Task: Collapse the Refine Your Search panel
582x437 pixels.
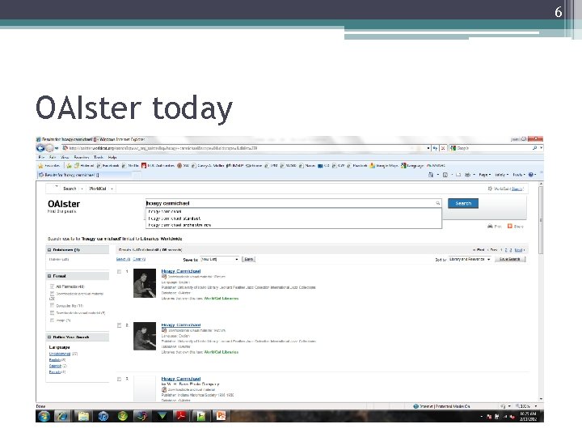Action: (49, 337)
